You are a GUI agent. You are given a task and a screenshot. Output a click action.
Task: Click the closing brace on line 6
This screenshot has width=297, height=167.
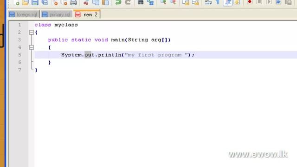[x=50, y=62]
